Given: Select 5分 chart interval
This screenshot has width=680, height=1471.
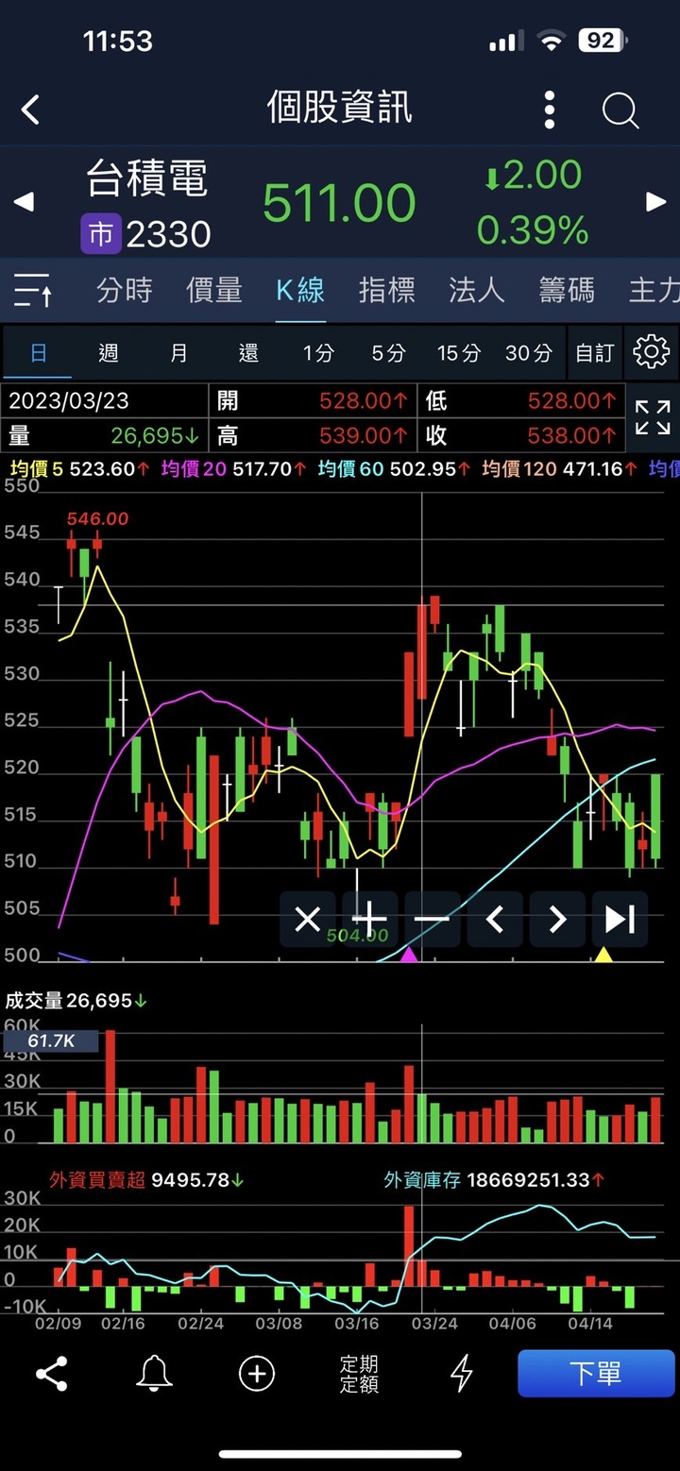Looking at the screenshot, I should pyautogui.click(x=388, y=353).
